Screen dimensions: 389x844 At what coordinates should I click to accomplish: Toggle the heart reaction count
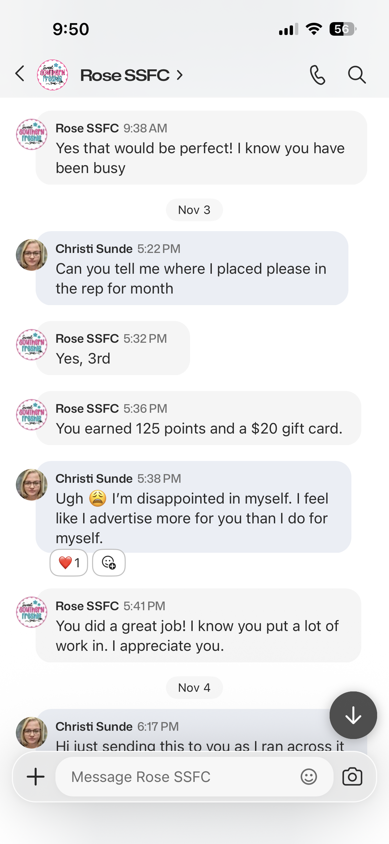(x=69, y=563)
